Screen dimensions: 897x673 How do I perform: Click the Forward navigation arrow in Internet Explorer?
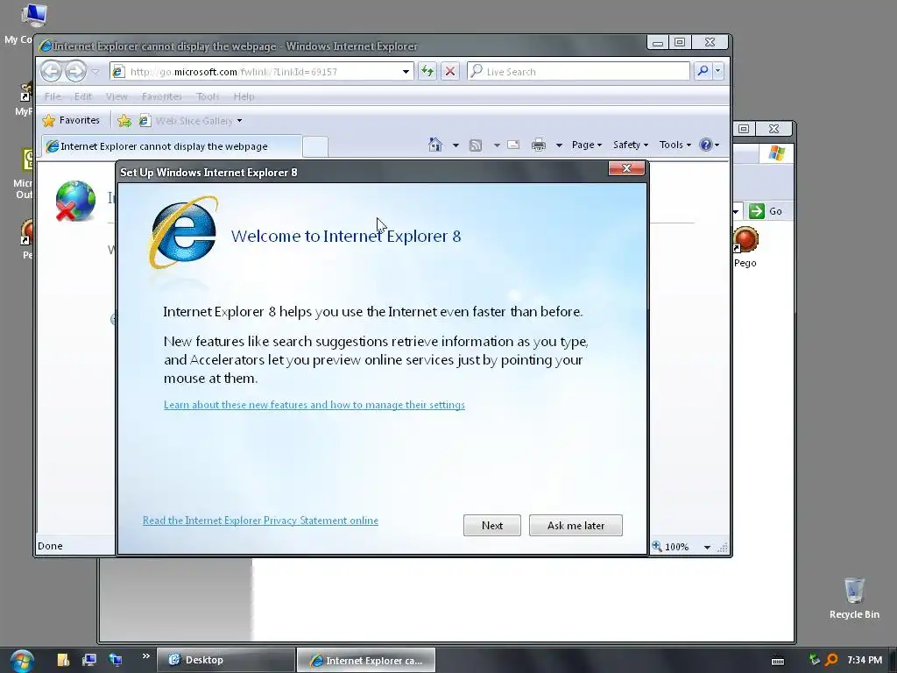75,72
